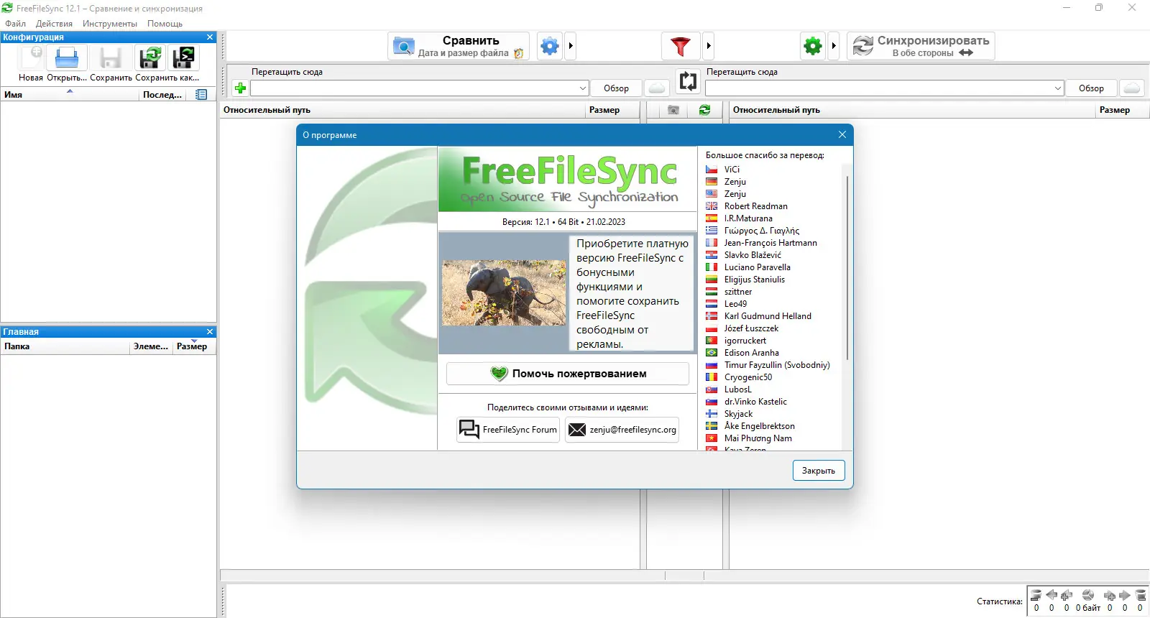Screen dimensions: 1150x618
Task: Click the Синхронизировать button
Action: (921, 46)
